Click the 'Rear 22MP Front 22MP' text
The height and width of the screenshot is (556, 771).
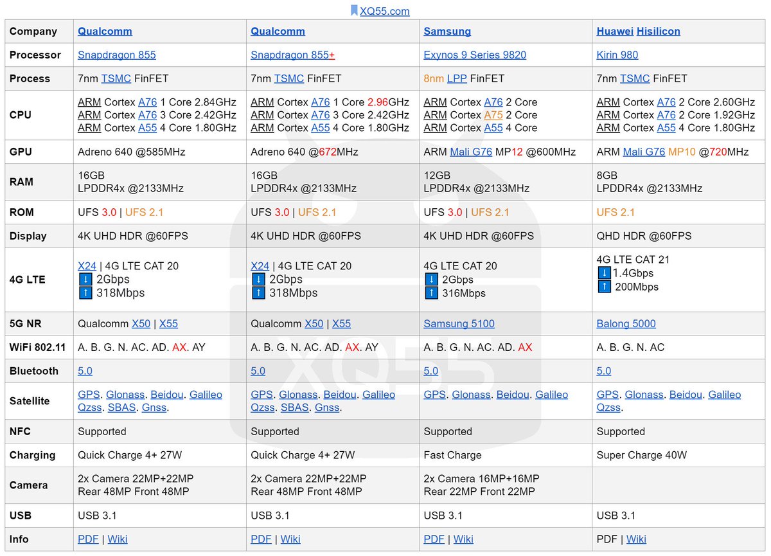click(479, 492)
